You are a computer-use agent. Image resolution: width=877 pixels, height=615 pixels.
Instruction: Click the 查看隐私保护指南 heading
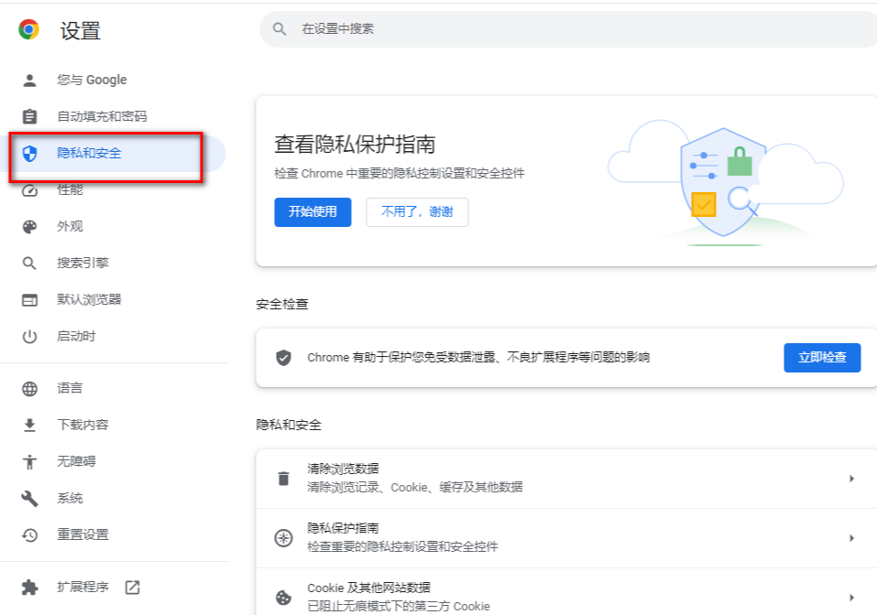pos(355,145)
